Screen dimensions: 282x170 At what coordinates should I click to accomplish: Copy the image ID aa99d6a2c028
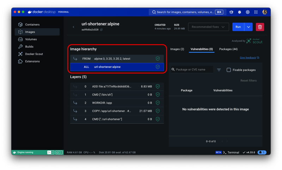pos(102,30)
